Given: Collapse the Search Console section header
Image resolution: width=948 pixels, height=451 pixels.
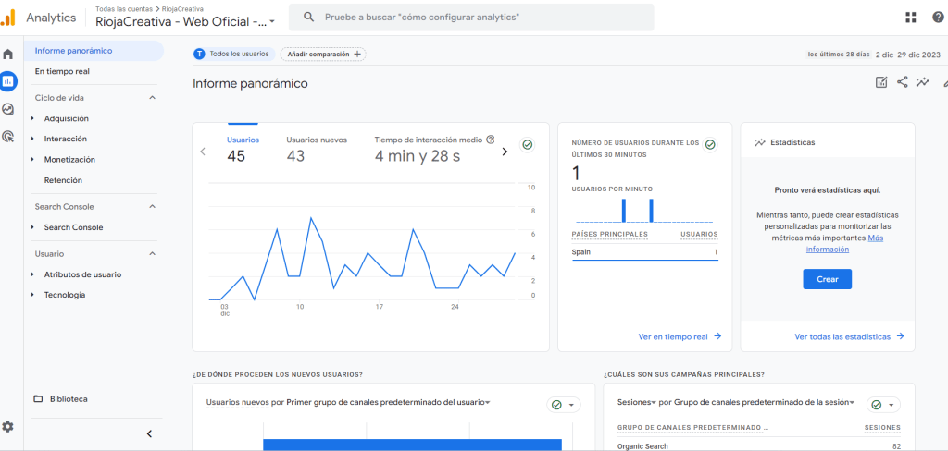Looking at the screenshot, I should coord(153,206).
